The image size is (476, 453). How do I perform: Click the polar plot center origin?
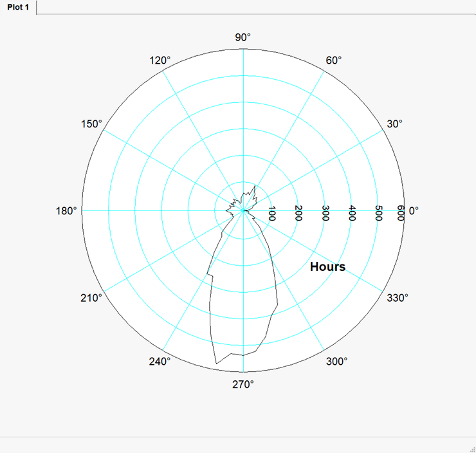pyautogui.click(x=243, y=210)
